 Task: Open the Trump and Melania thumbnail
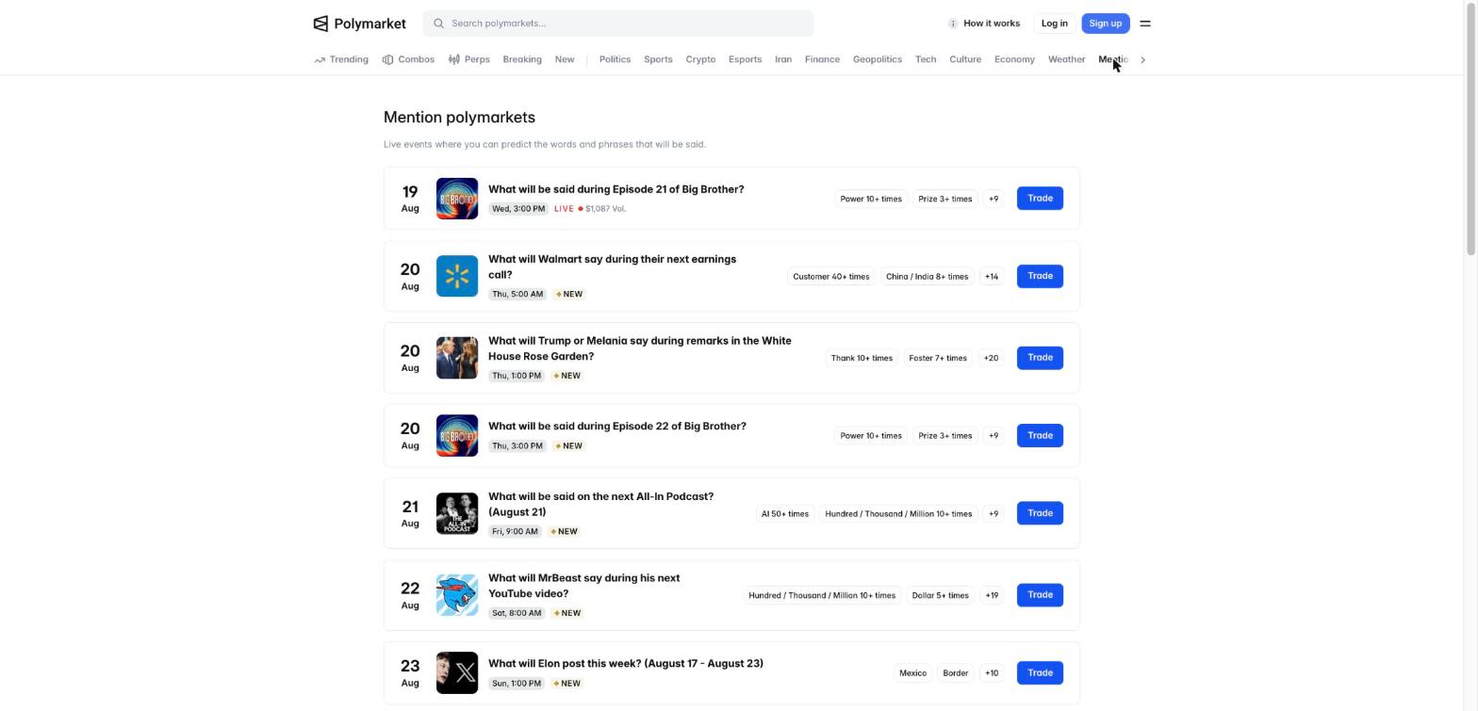coord(457,358)
